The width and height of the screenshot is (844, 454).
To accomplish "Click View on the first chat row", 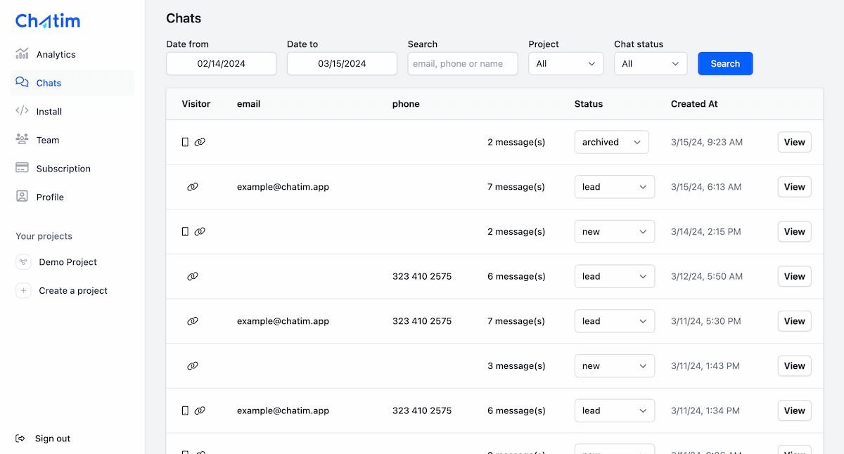I will 794,141.
